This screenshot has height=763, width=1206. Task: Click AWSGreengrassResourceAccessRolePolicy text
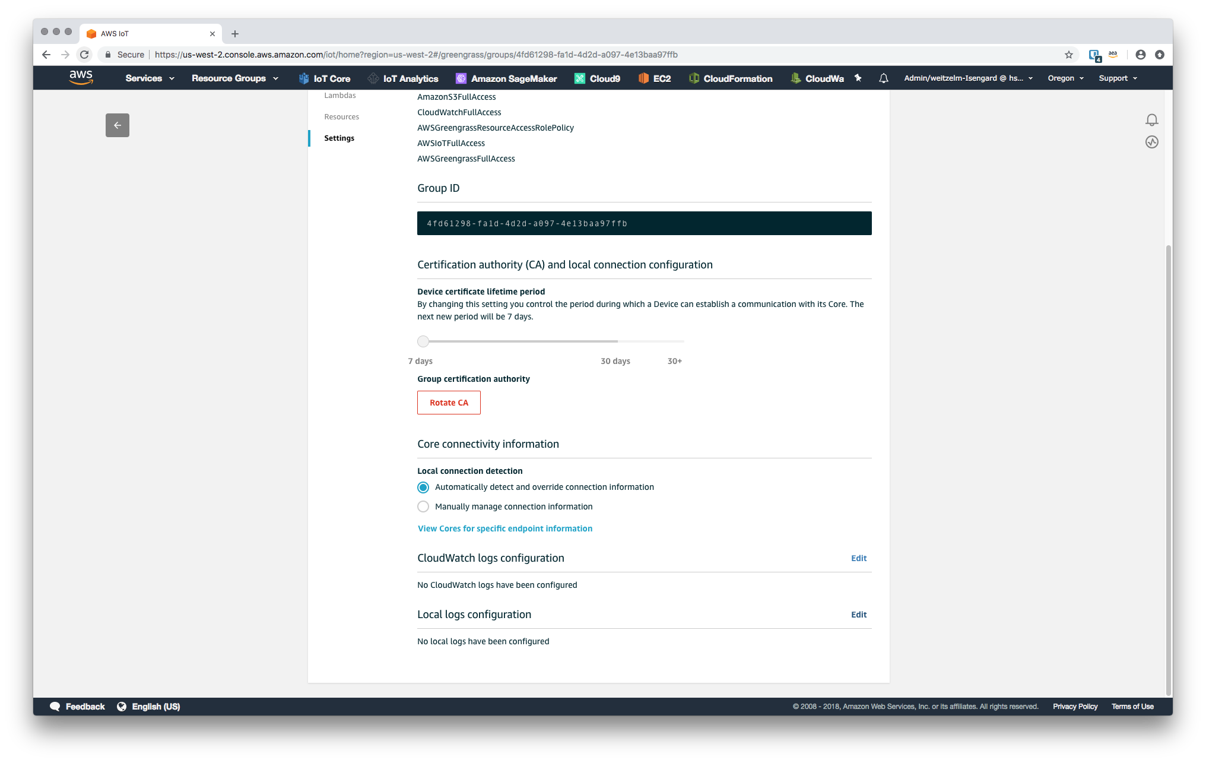click(x=496, y=128)
